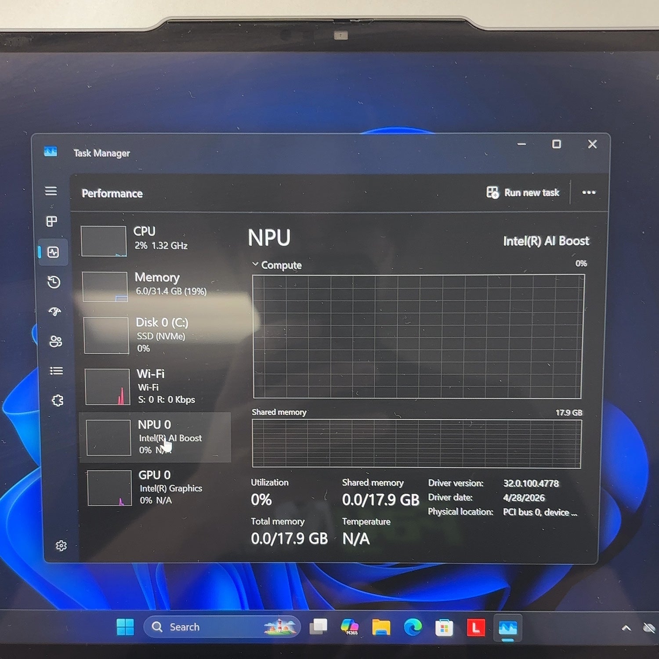This screenshot has height=659, width=659.
Task: Select the CPU performance item
Action: coord(155,240)
